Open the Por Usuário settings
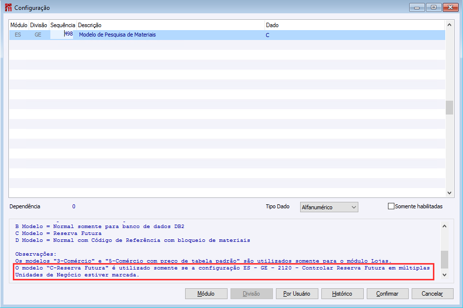 point(297,294)
